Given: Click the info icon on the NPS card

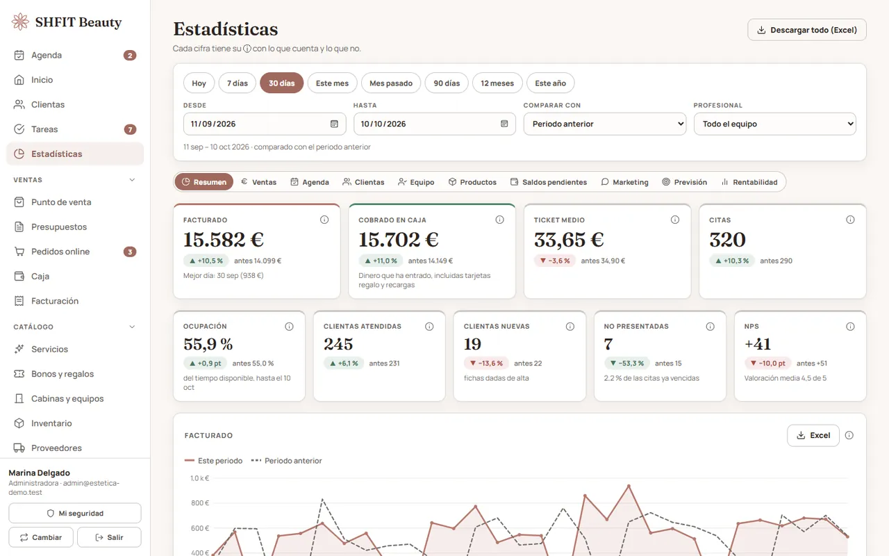Looking at the screenshot, I should pos(850,326).
